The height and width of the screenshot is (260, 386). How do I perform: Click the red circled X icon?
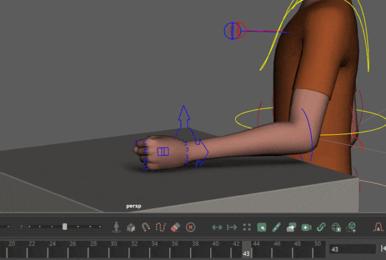tap(190, 227)
